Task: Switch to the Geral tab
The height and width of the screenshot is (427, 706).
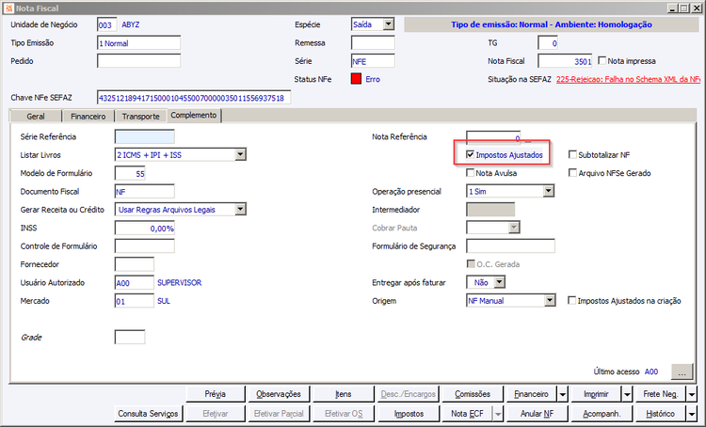Action: (x=36, y=117)
